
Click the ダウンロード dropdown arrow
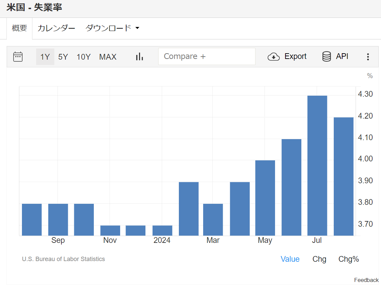coord(137,28)
